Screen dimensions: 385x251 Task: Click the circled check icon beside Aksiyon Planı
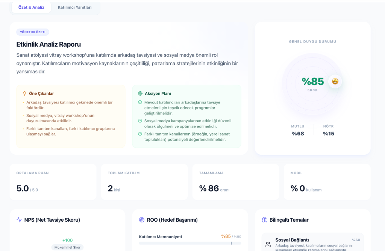point(140,93)
